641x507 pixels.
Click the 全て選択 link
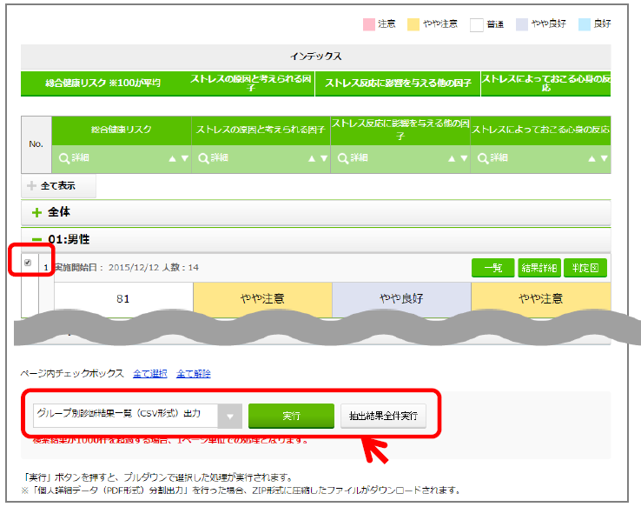point(150,374)
